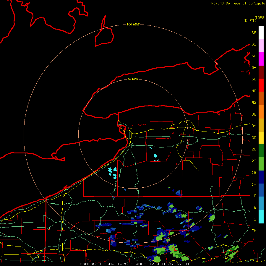Select the bright red legend swatch
Viewport: 266px width, 266px height.
(261, 85)
